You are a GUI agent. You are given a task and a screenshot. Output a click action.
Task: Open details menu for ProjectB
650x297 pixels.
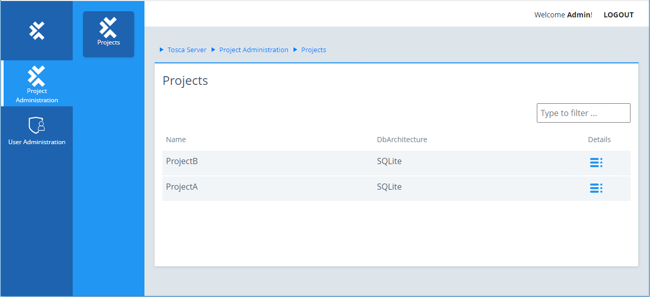pos(596,163)
